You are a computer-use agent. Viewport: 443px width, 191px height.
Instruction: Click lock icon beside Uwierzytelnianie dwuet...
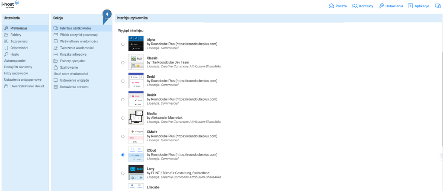pyautogui.click(x=6, y=86)
